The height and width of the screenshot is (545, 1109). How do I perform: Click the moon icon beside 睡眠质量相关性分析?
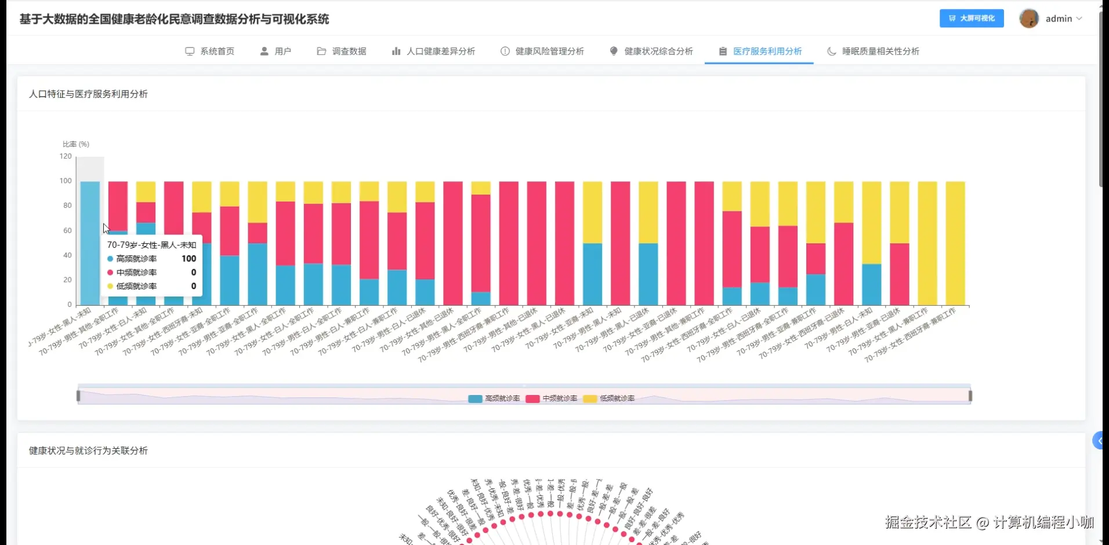tap(832, 51)
